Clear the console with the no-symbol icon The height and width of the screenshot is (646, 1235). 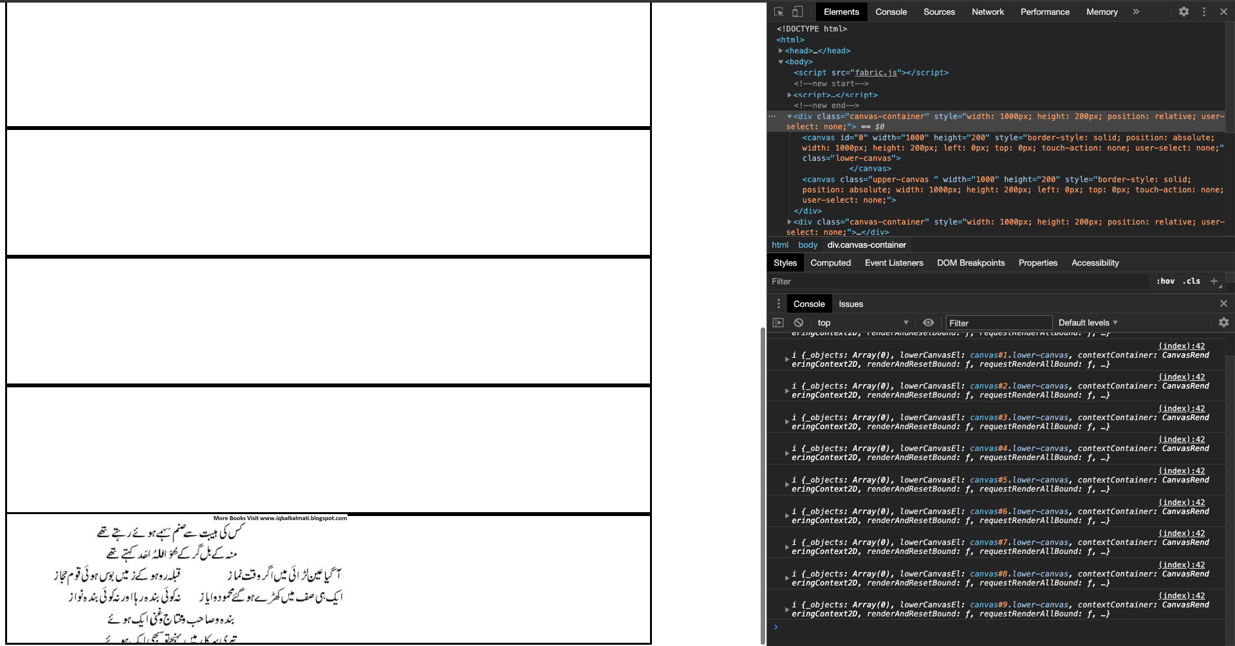click(x=798, y=322)
